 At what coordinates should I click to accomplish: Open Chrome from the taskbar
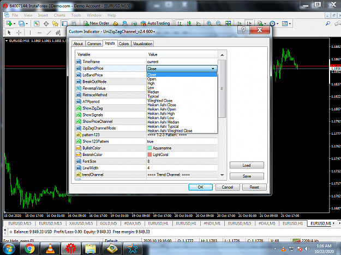click(x=29, y=248)
